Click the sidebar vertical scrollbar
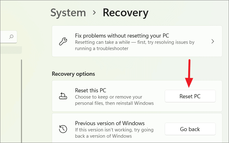 (21, 101)
